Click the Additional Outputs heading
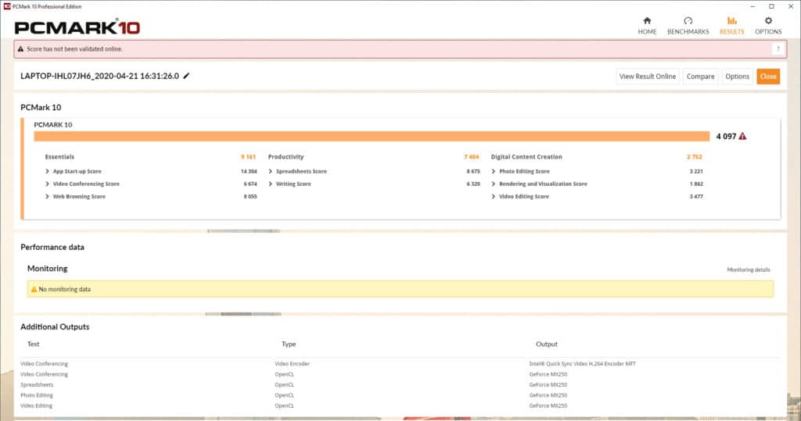801x421 pixels. pos(55,327)
